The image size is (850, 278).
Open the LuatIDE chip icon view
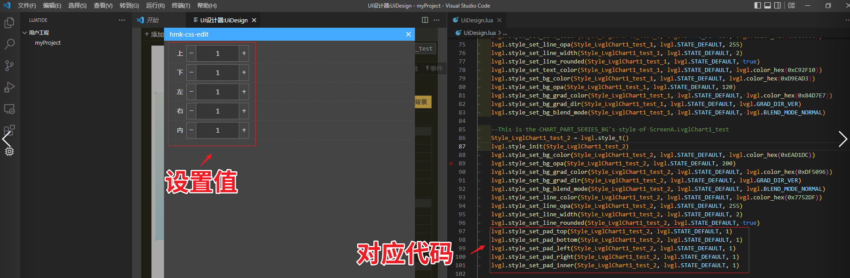(x=9, y=152)
